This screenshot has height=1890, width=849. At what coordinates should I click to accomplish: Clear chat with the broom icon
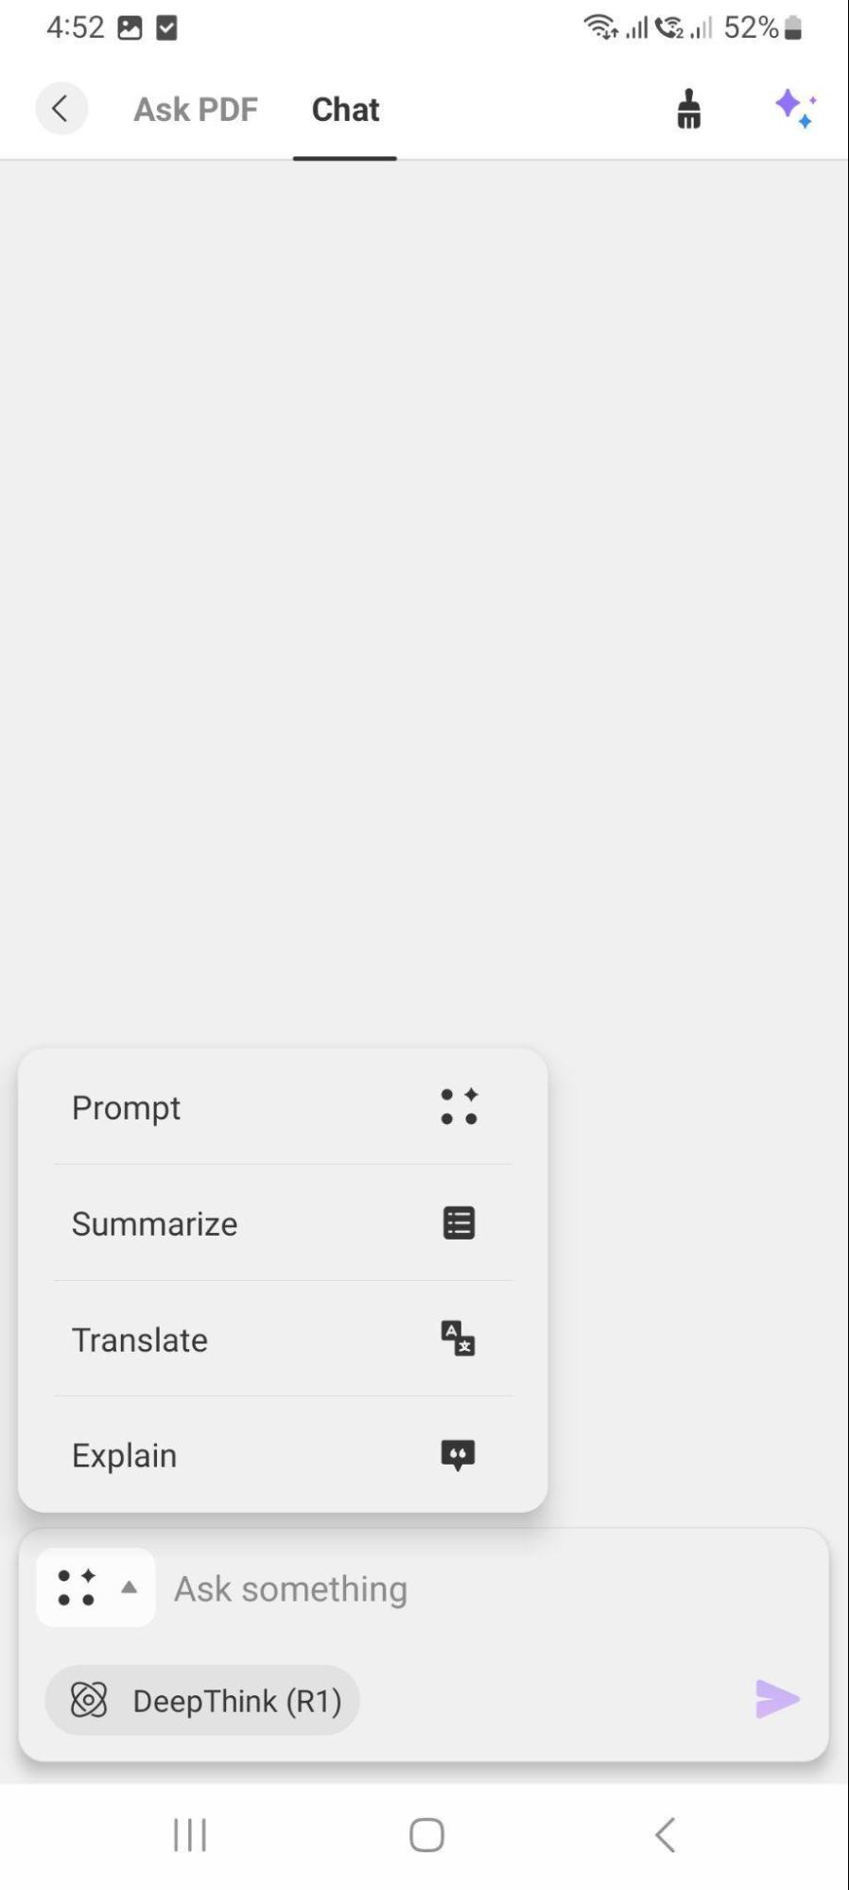689,109
